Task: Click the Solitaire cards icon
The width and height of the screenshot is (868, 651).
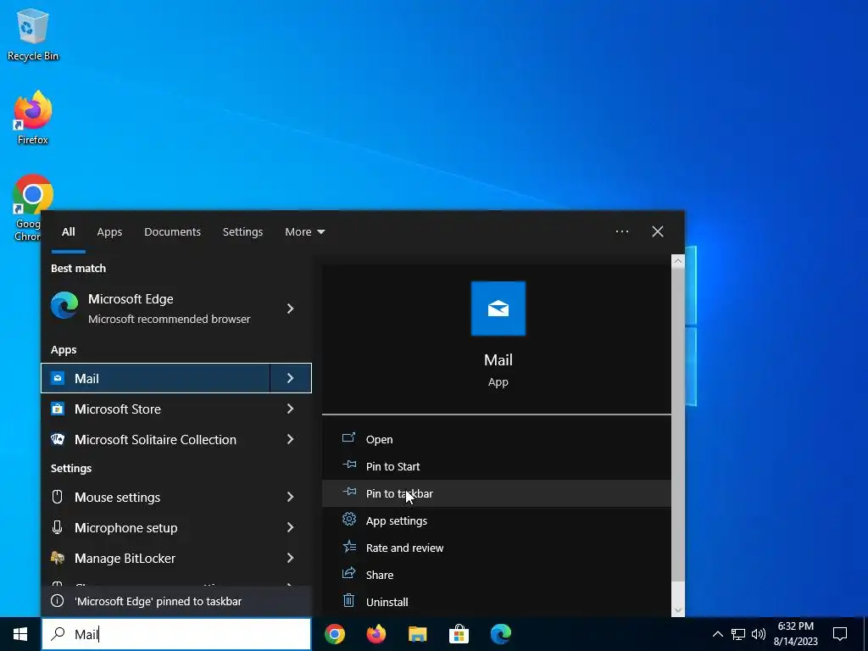Action: click(x=58, y=439)
